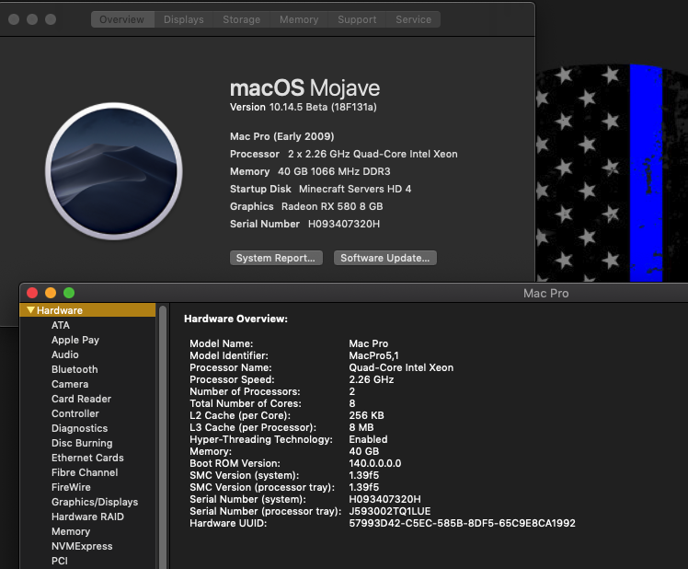Select Bluetooth in the sidebar
The height and width of the screenshot is (569, 688).
tap(75, 369)
